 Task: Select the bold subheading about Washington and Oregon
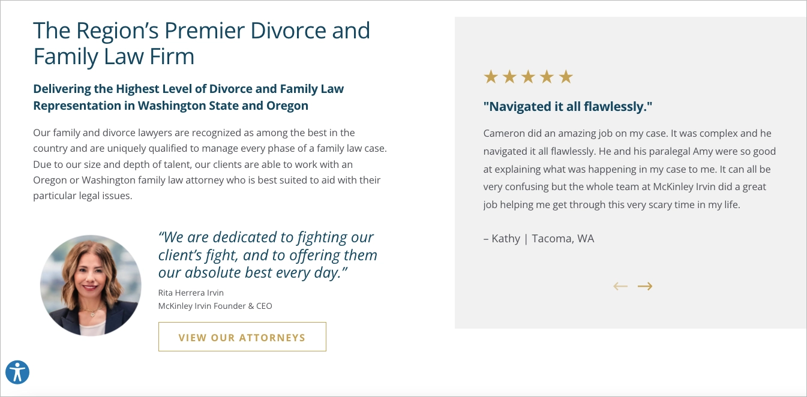coord(188,97)
